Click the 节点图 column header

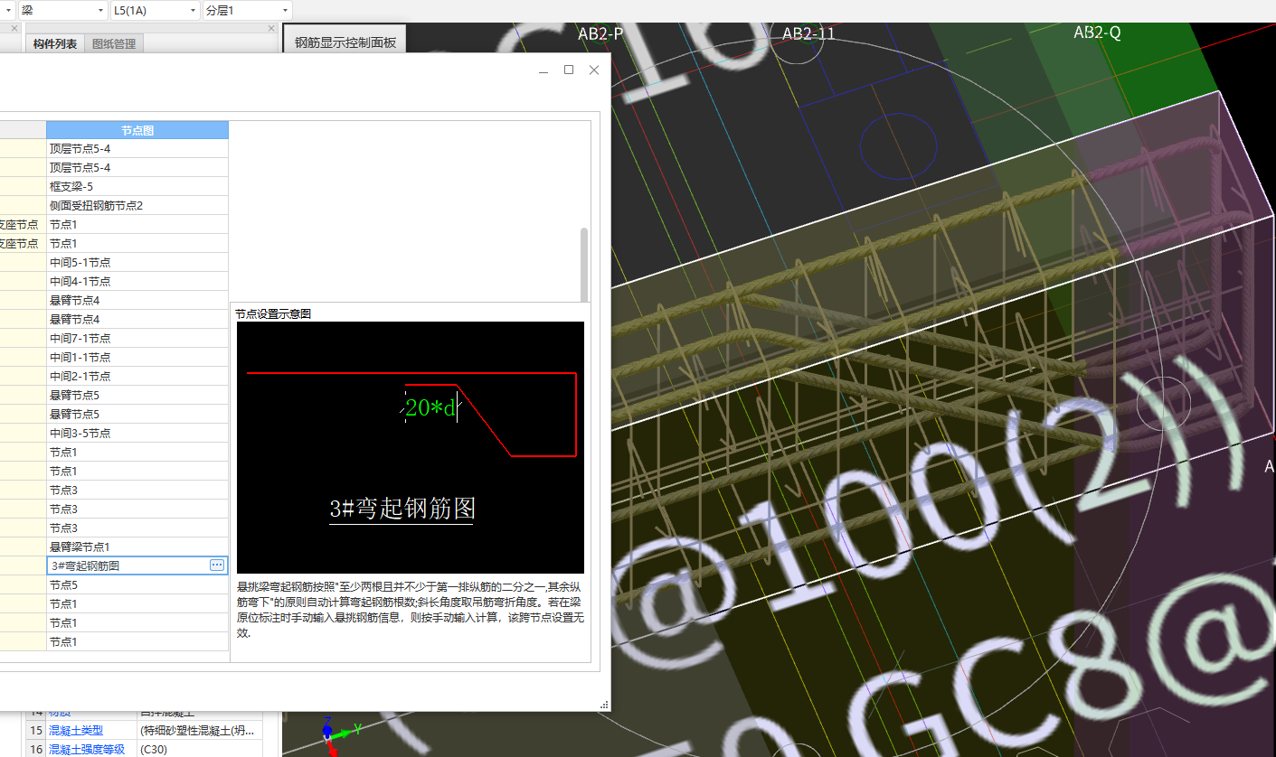click(x=137, y=130)
